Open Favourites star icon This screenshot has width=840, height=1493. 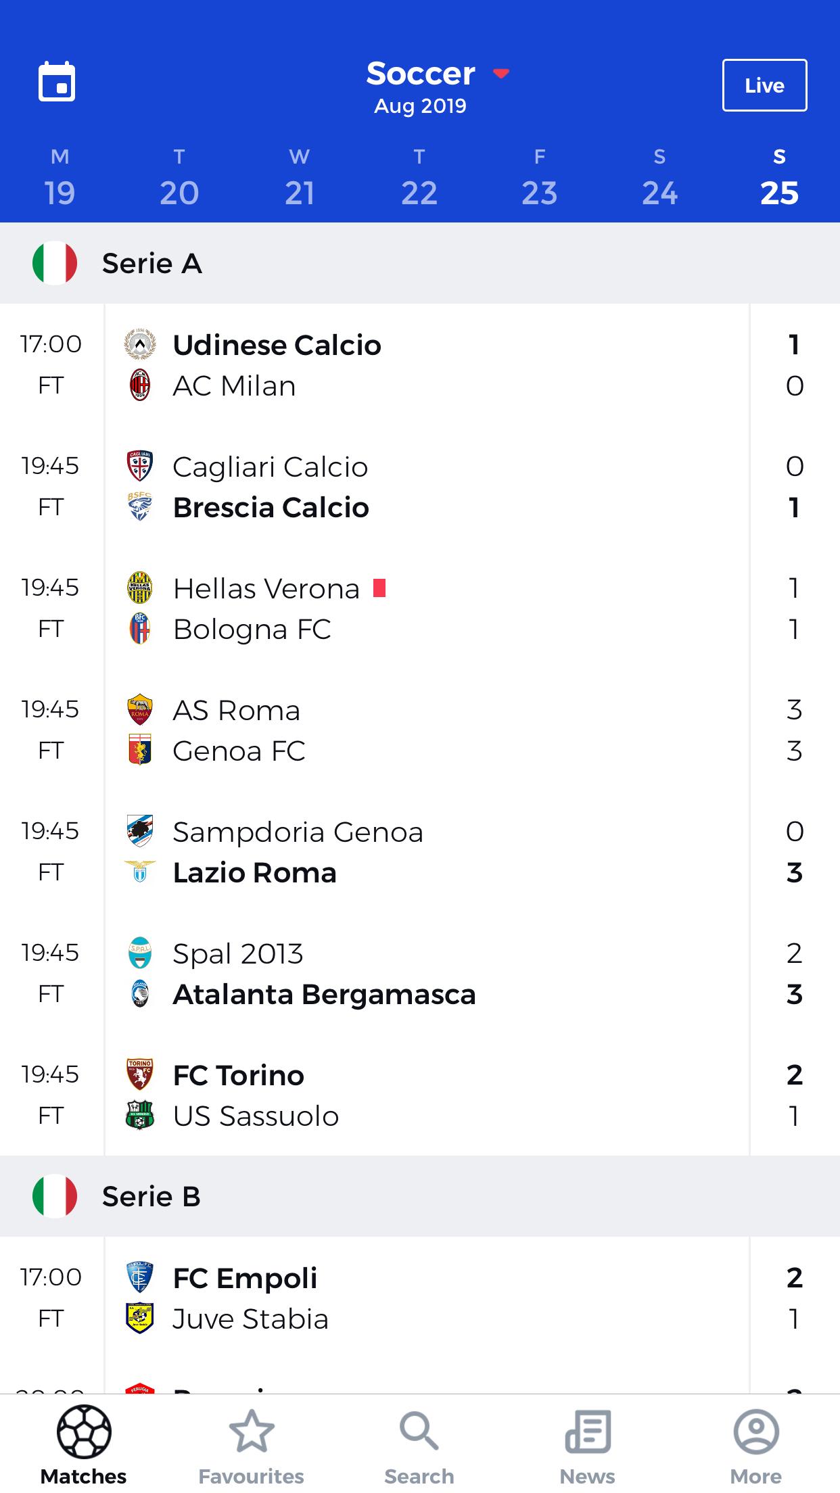[252, 1431]
